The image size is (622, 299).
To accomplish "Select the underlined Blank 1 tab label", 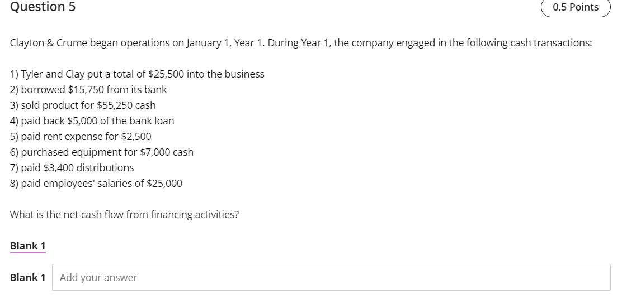I will point(28,245).
